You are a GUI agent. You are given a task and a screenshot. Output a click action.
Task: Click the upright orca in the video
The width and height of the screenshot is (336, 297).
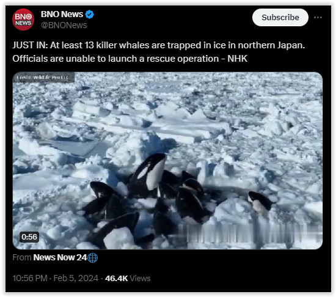click(150, 175)
